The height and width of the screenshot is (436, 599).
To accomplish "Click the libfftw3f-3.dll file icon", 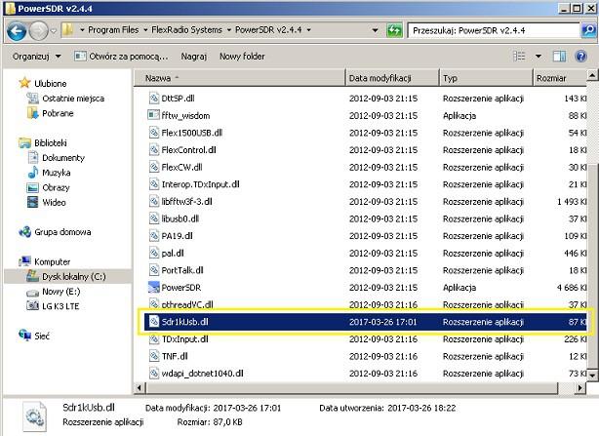I will (153, 201).
